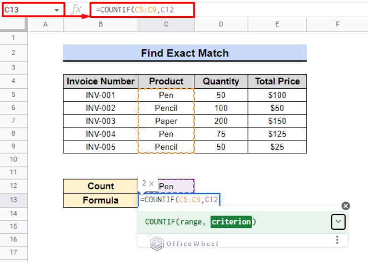The width and height of the screenshot is (368, 262).
Task: Click the $125 total price cell
Action: (x=277, y=134)
